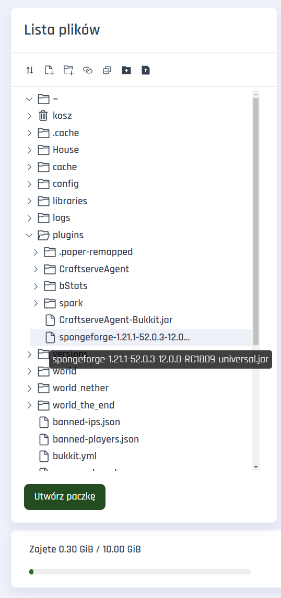Click the file list scrollbar down arrow
This screenshot has width=281, height=598.
tap(256, 467)
